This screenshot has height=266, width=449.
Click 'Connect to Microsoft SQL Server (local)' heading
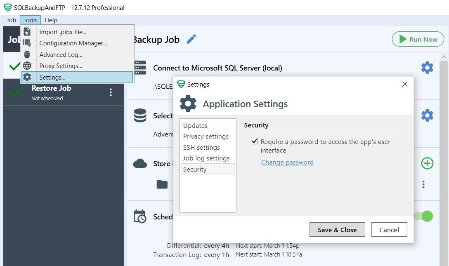tap(217, 68)
